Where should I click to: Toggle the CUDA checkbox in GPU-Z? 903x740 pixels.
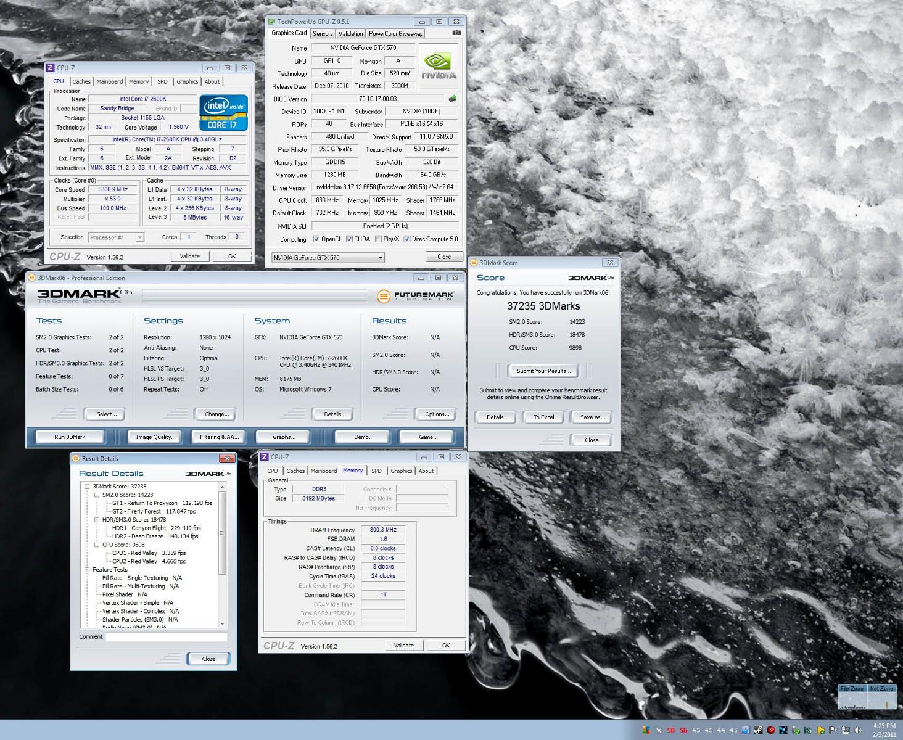(349, 239)
